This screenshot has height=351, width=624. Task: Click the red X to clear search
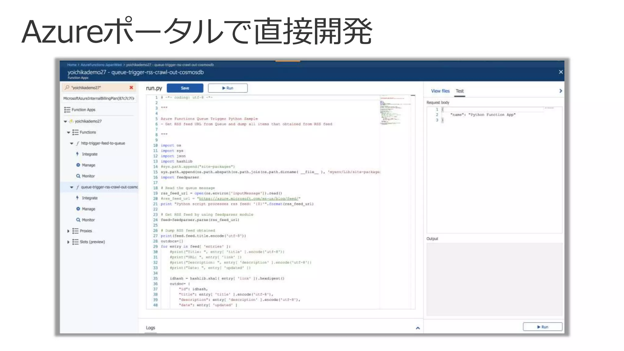131,87
